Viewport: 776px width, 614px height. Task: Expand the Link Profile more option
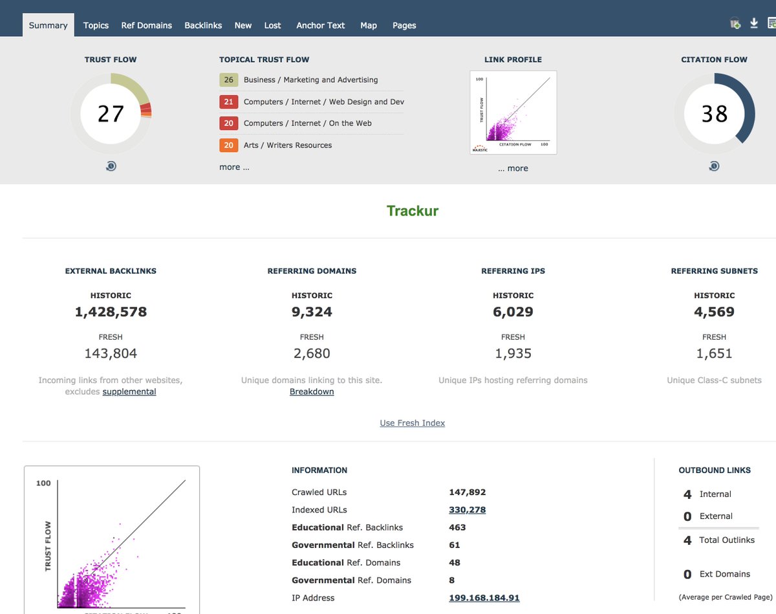pyautogui.click(x=513, y=168)
